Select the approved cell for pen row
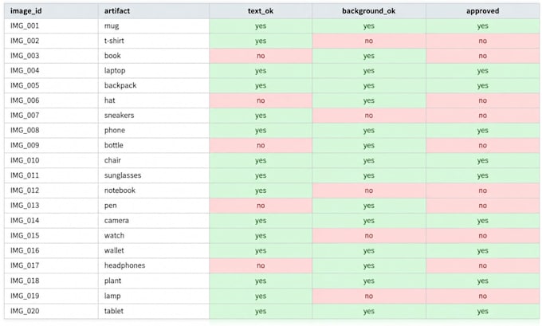The width and height of the screenshot is (542, 326). 482,206
